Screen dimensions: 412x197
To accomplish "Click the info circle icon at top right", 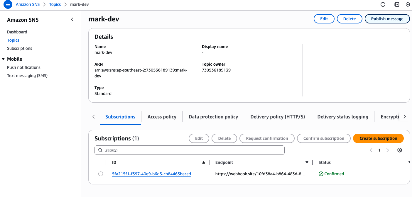I will pyautogui.click(x=383, y=4).
